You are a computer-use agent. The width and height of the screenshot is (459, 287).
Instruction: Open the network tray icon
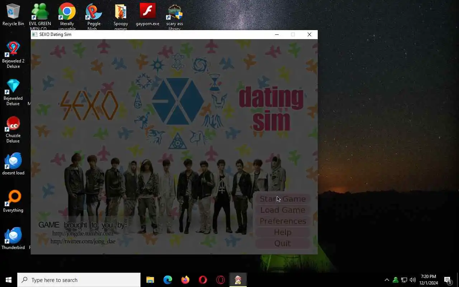coord(404,280)
